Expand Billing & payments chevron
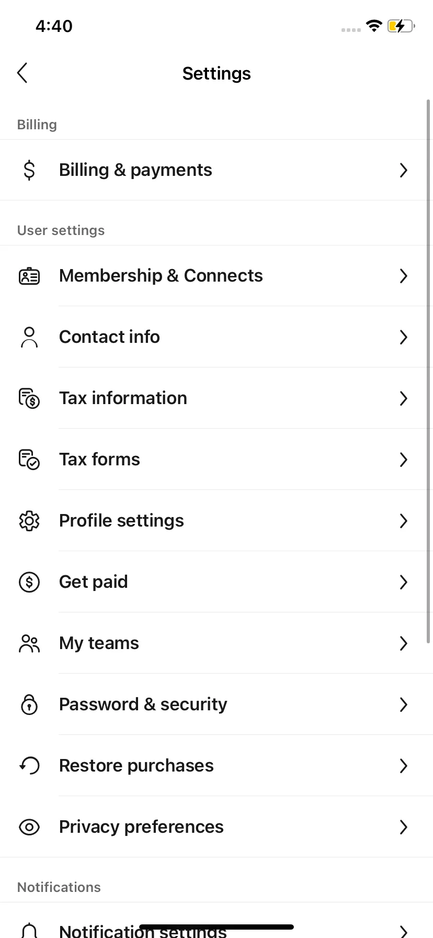The image size is (433, 938). 403,170
